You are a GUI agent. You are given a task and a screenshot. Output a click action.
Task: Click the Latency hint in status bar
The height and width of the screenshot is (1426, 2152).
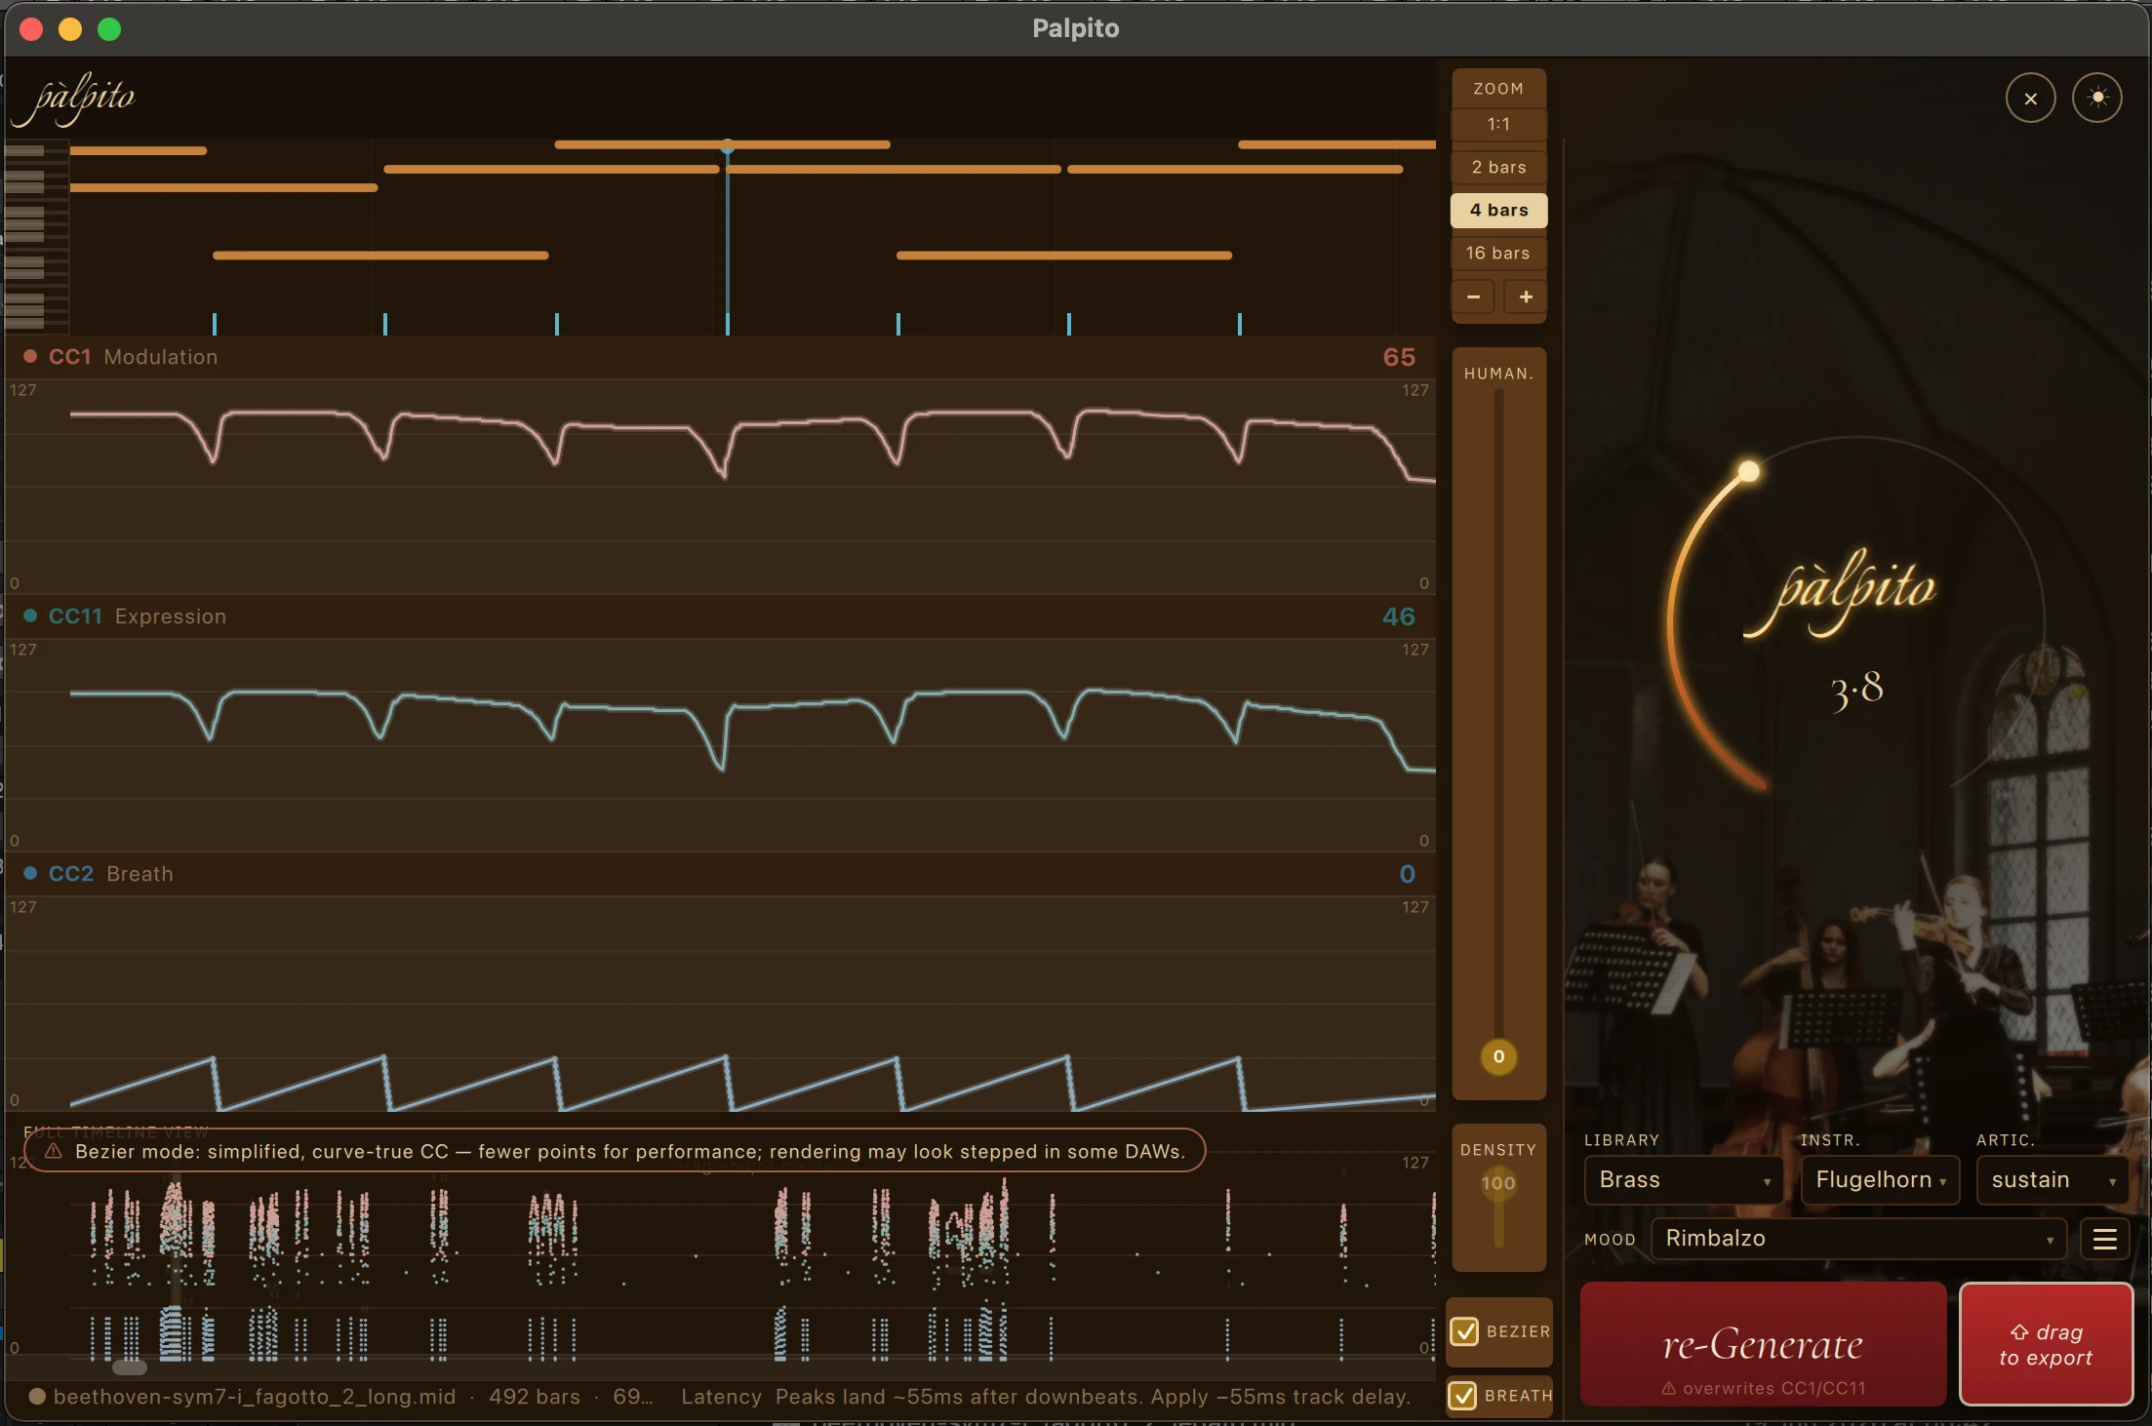coord(1046,1397)
